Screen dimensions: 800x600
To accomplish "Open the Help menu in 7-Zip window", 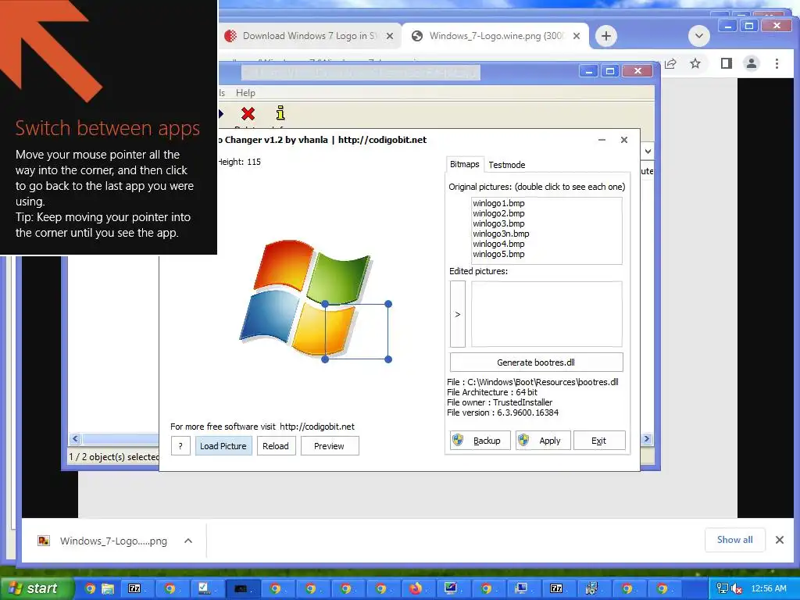I will 245,93.
